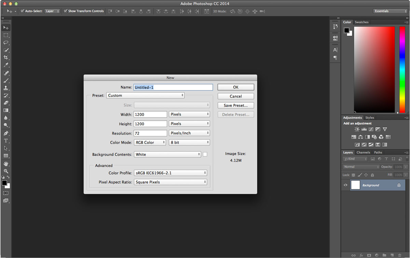Switch to the Paths tab
Screen dimensions: 410x258
pos(378,152)
